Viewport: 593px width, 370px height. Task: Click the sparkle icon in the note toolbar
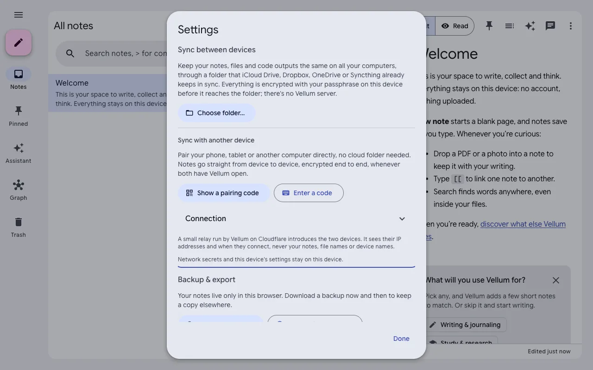(x=530, y=26)
